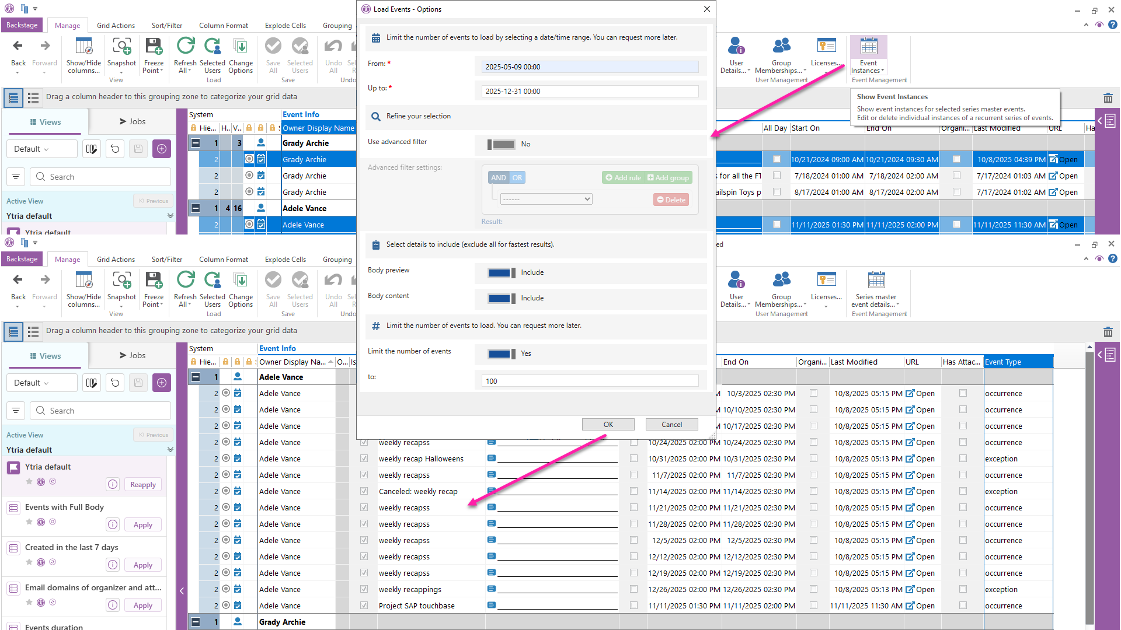Toggle the Use advanced filter switch
This screenshot has height=630, width=1121.
tap(501, 144)
